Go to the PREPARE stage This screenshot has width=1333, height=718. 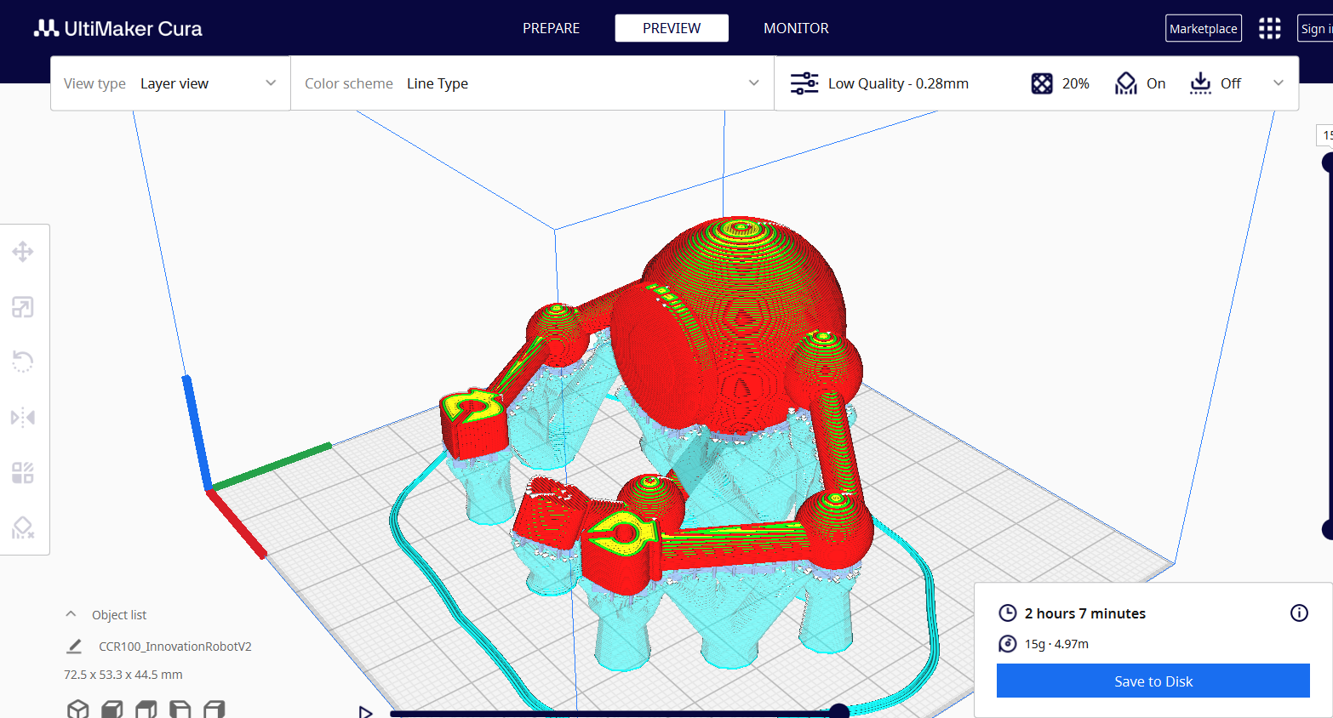(551, 28)
